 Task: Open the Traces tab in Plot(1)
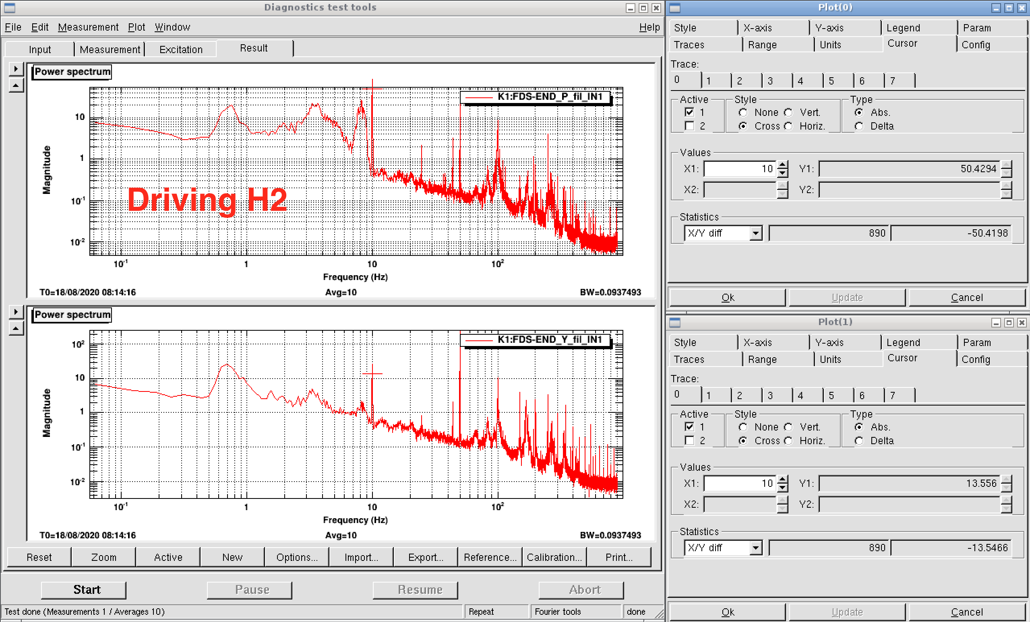tap(705, 359)
